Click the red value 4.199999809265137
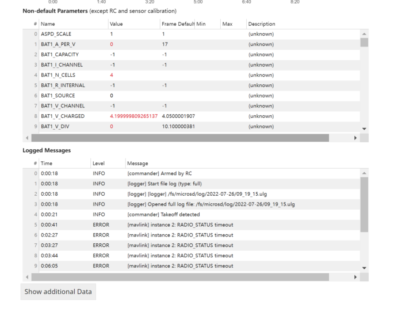This screenshot has width=398, height=310. tap(134, 116)
